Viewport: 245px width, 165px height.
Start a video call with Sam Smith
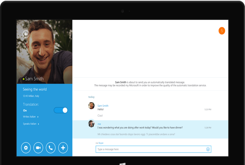38,148
